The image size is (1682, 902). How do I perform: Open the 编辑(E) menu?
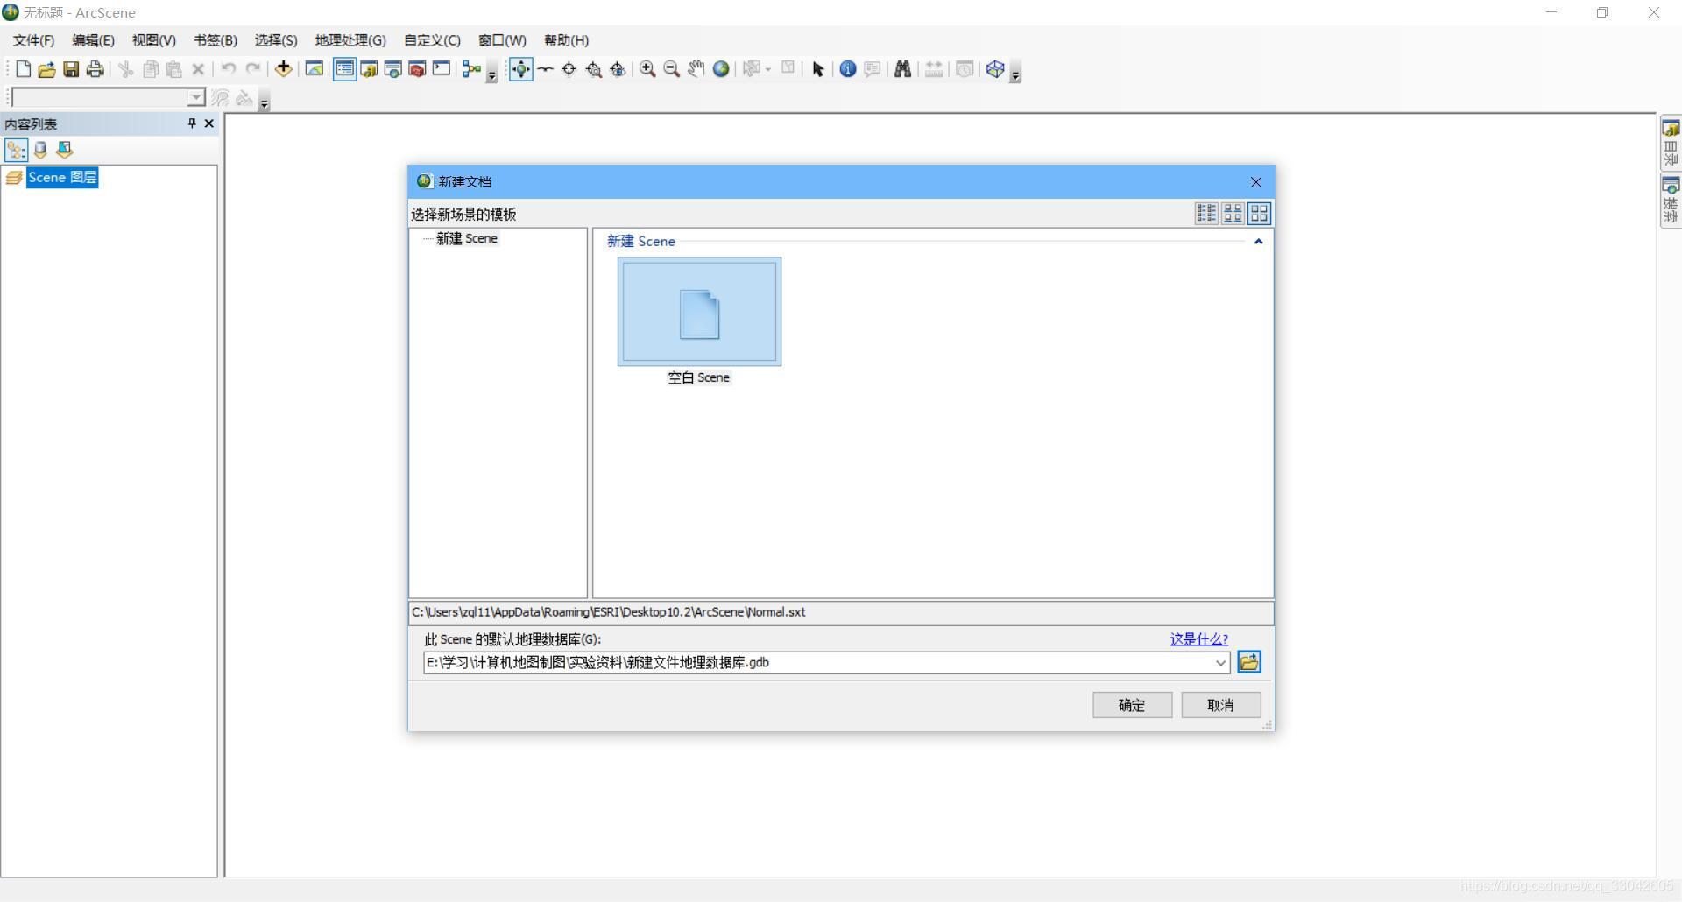(x=93, y=40)
